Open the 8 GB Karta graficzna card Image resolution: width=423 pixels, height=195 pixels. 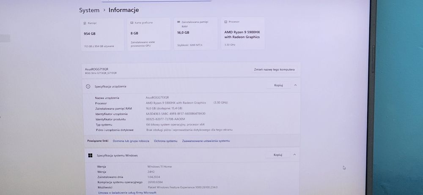(149, 34)
